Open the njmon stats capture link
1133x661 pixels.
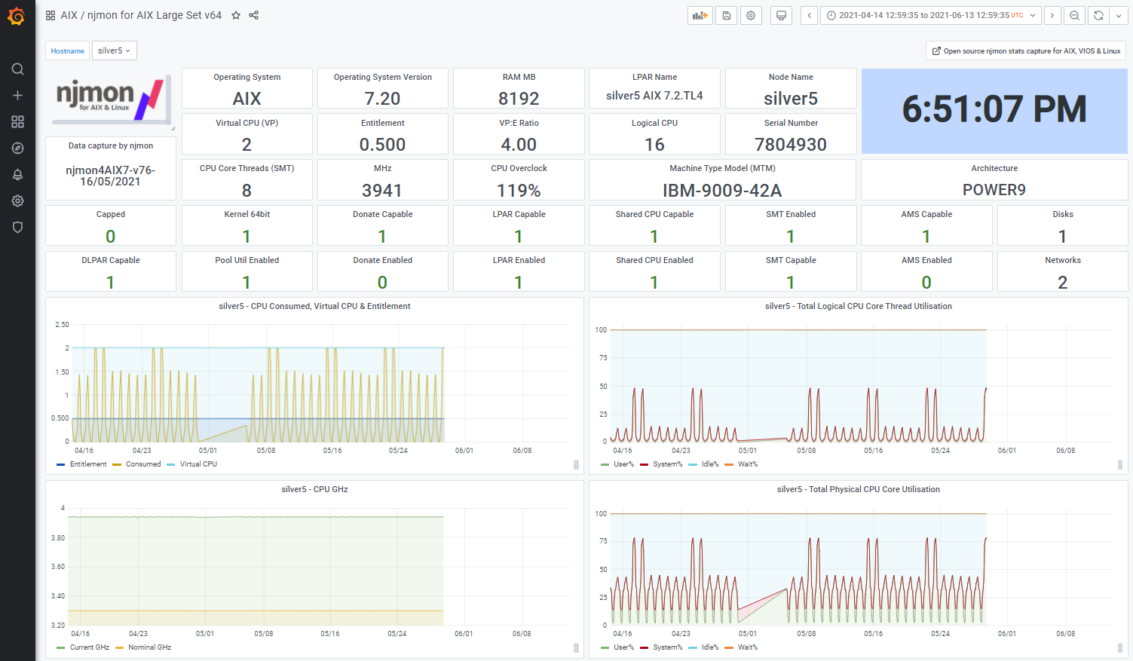click(1026, 50)
